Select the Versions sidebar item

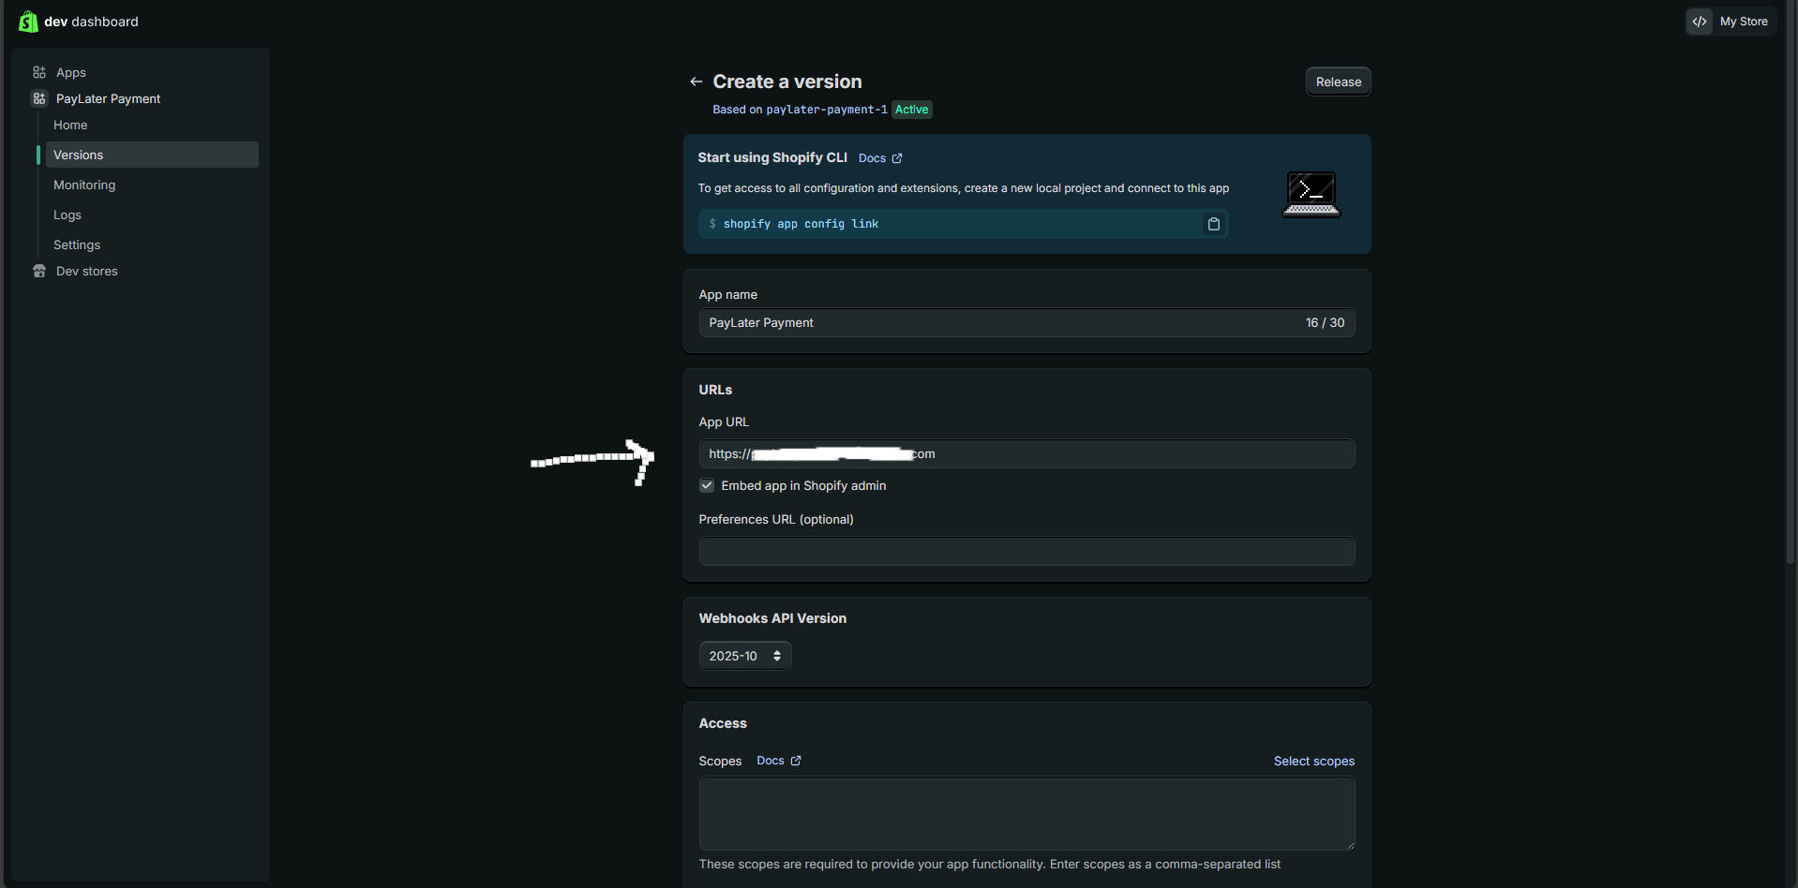coord(152,155)
